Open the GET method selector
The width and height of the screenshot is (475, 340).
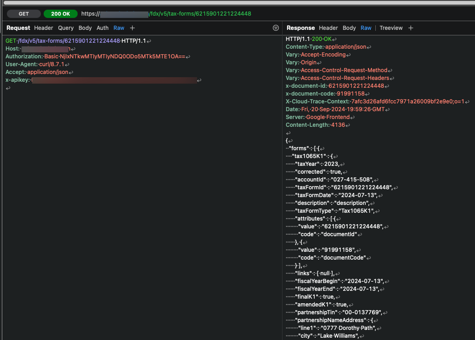tap(24, 14)
